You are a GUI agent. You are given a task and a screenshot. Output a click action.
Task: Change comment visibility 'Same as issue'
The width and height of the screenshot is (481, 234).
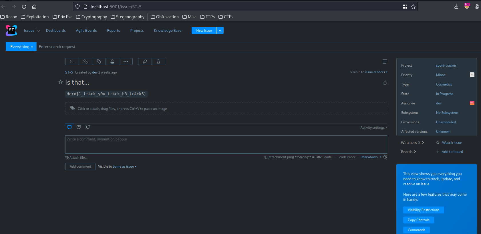pyautogui.click(x=124, y=166)
